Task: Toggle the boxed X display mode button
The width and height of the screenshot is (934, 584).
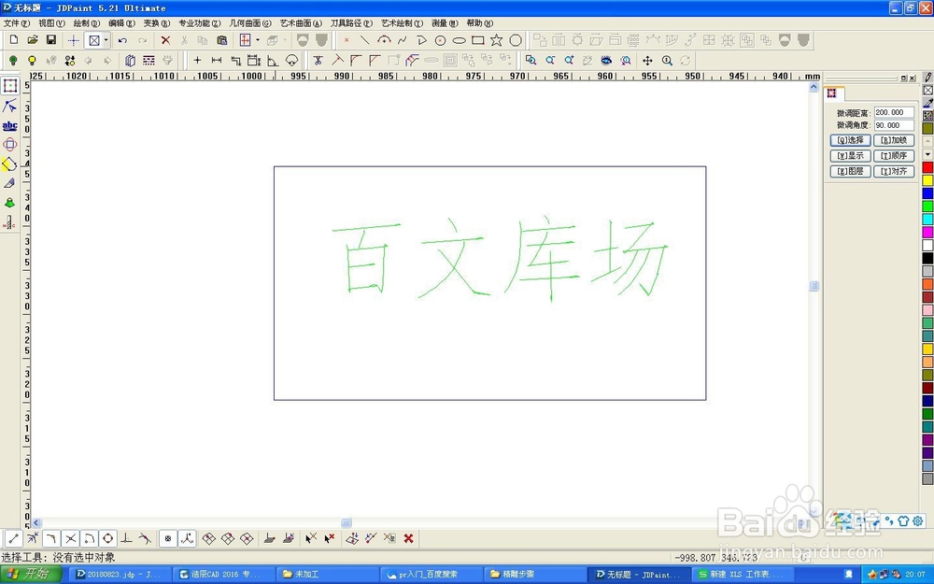Action: [94, 40]
